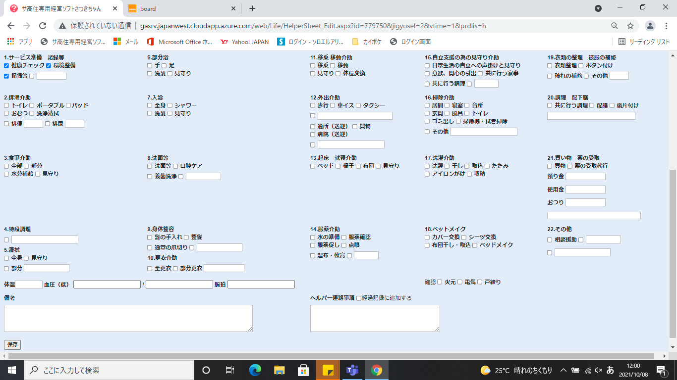
Task: Open the Yahoo! JAPAN bookmark
Action: (x=244, y=42)
